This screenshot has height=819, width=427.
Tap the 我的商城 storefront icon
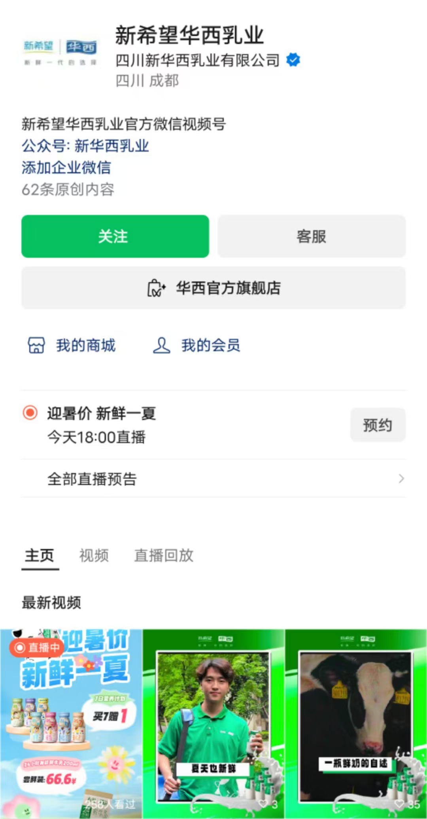pyautogui.click(x=36, y=345)
